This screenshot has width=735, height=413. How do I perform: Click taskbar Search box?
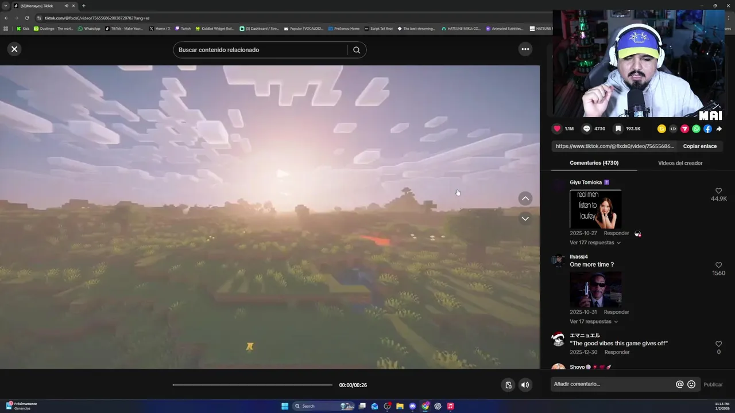324,406
